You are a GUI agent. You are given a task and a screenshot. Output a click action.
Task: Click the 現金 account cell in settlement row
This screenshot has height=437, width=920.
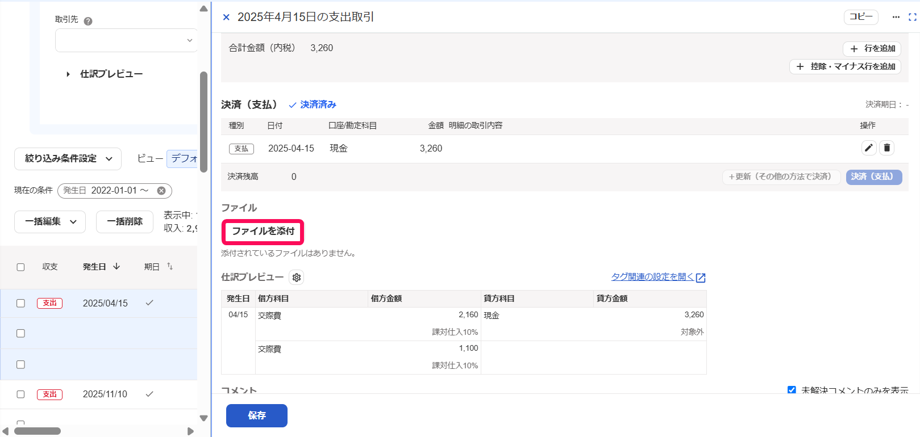(x=339, y=148)
